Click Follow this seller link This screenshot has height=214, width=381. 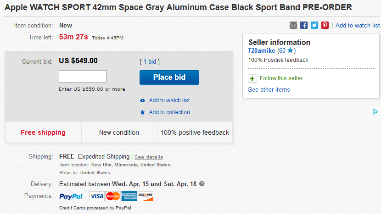tap(281, 78)
